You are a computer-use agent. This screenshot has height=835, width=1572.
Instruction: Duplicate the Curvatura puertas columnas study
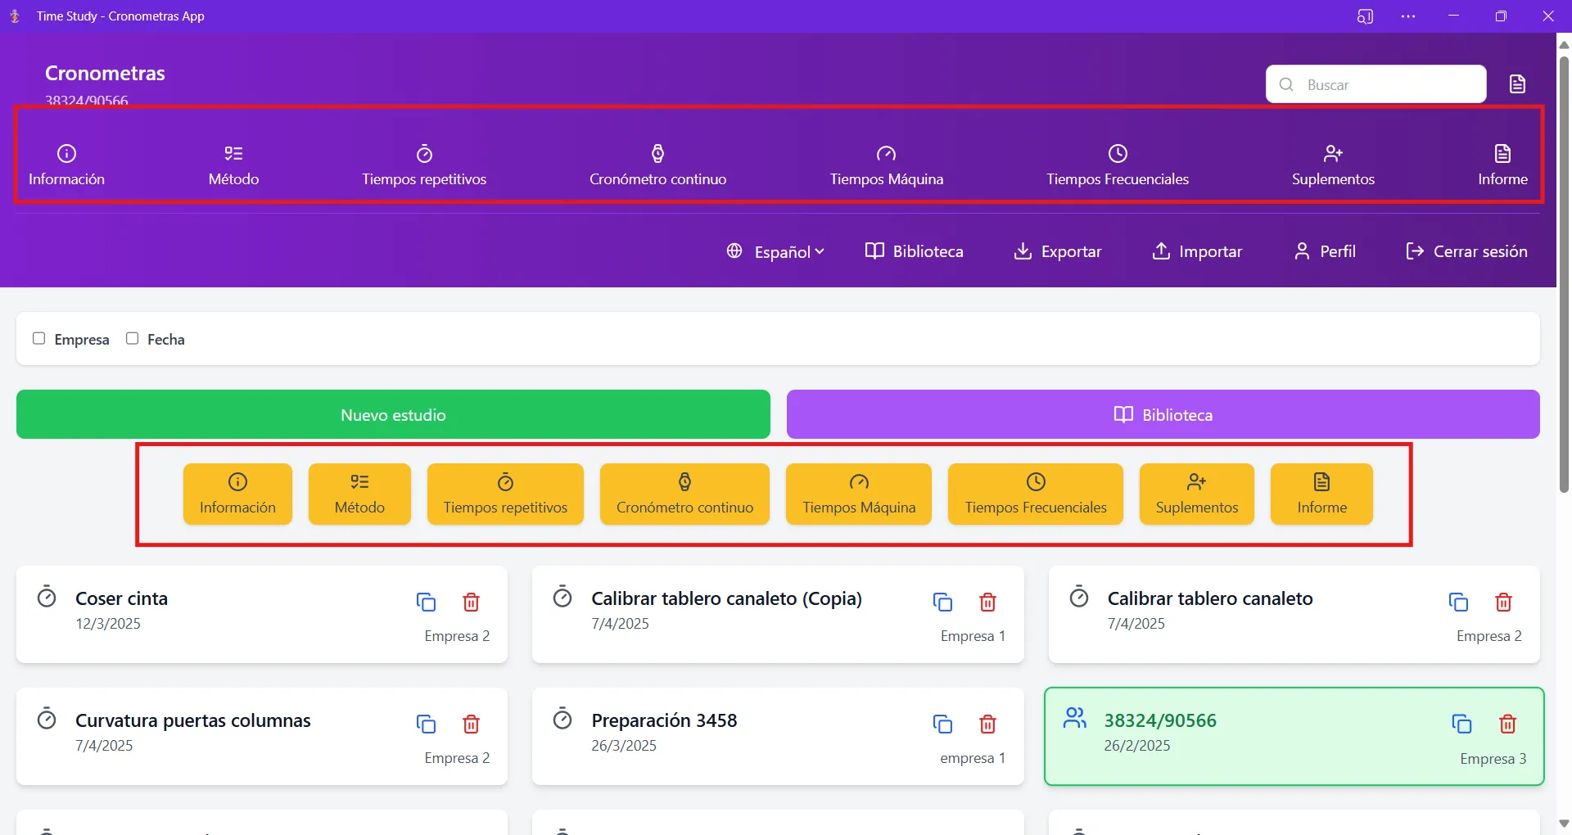click(426, 724)
